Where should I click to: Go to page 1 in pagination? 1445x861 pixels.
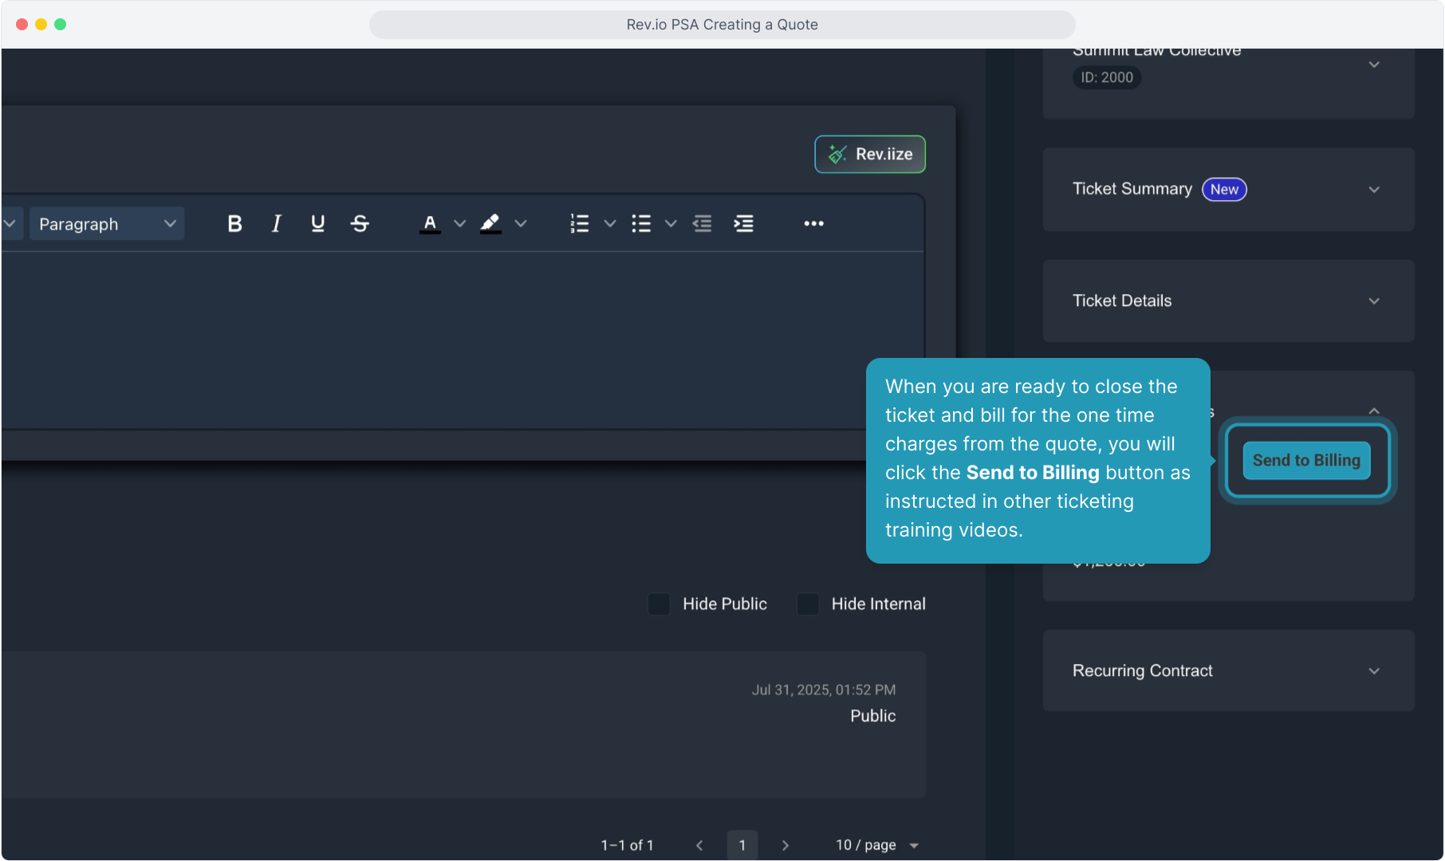click(742, 845)
